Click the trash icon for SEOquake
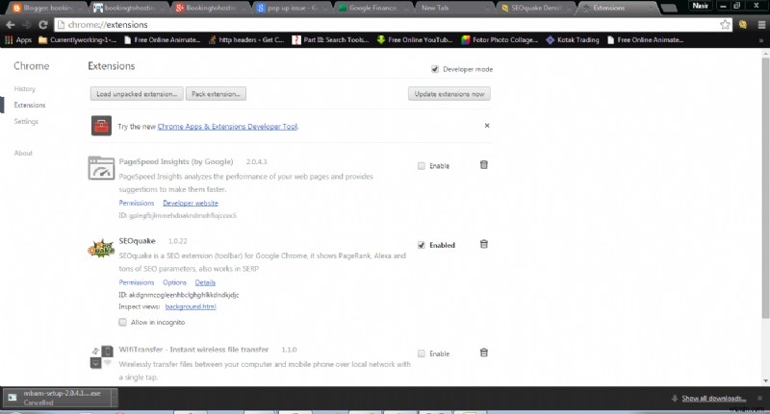Viewport: 770px width, 414px height. 483,244
